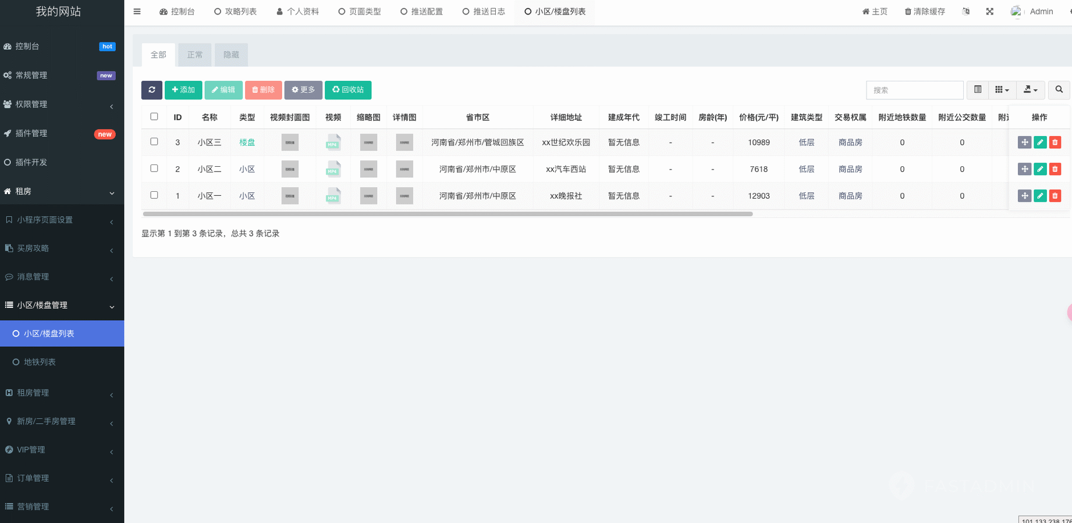Tick the checkbox for row ID 3
Screen dimensions: 1072x523
(154, 142)
